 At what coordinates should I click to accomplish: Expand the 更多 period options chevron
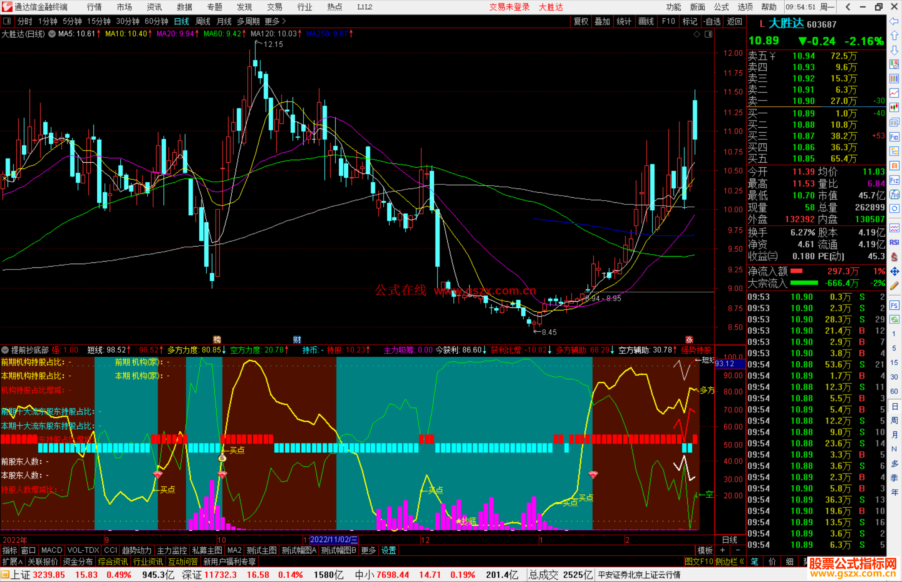(284, 21)
